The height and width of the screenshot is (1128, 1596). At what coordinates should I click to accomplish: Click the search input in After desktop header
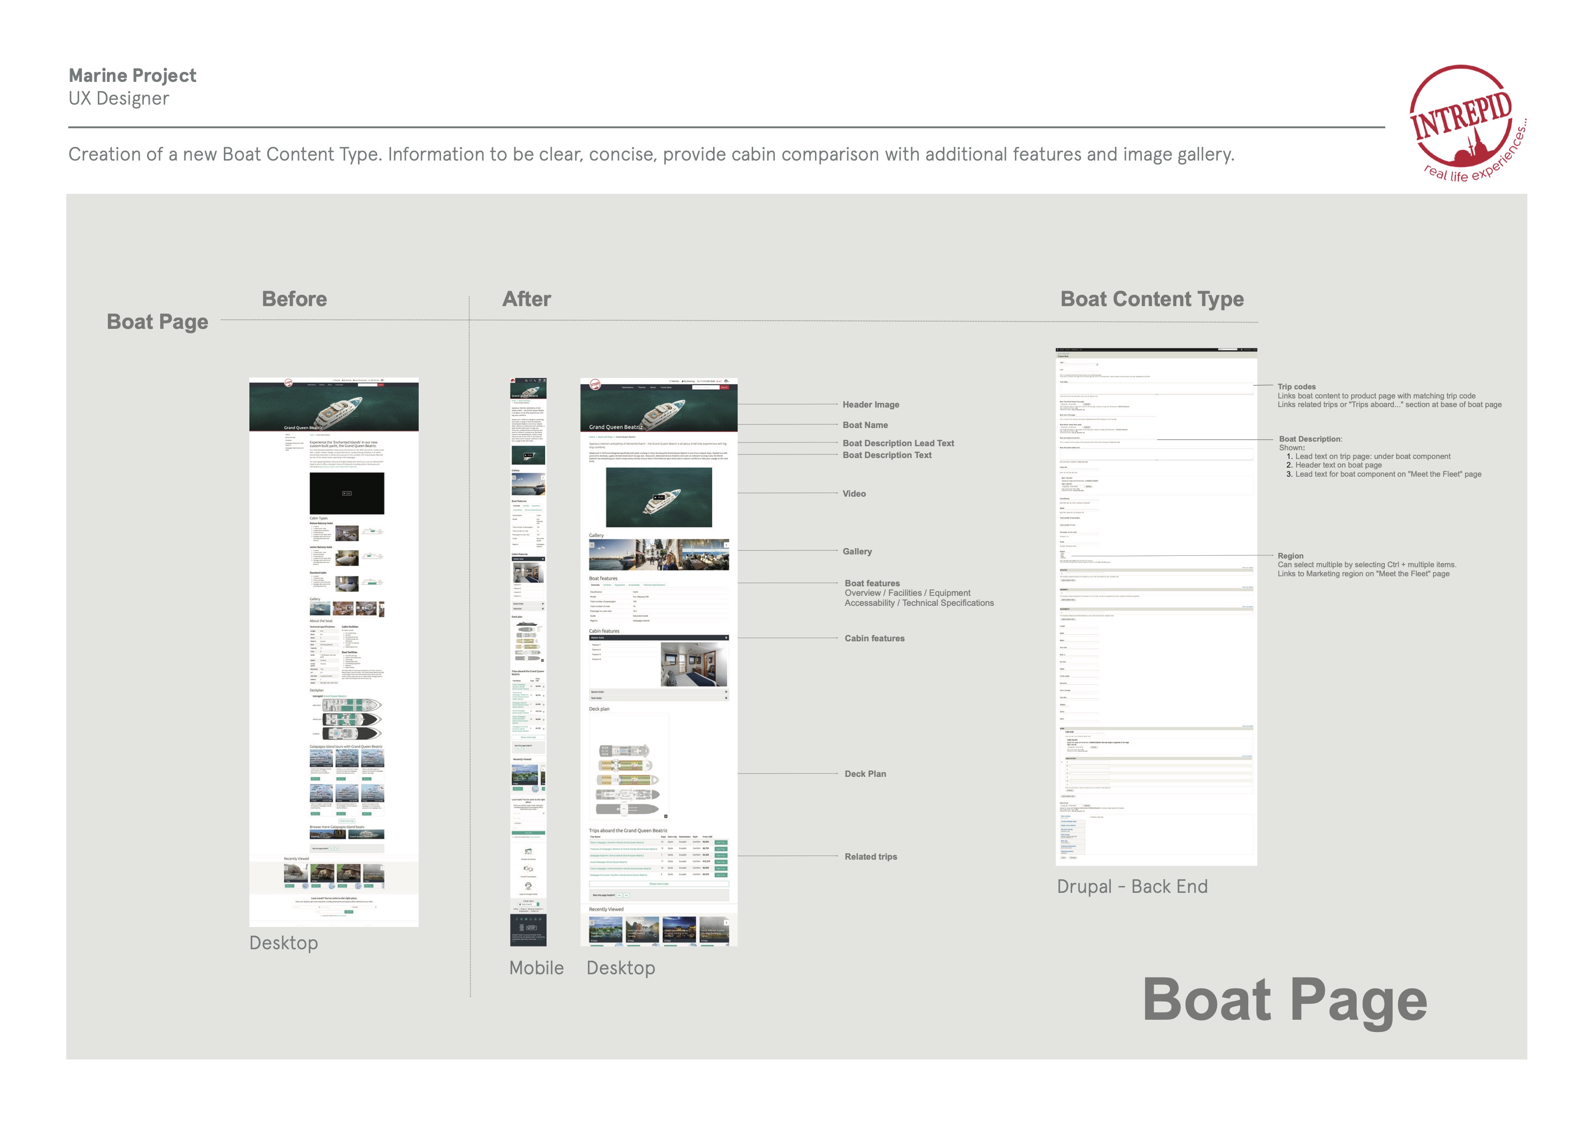(705, 388)
